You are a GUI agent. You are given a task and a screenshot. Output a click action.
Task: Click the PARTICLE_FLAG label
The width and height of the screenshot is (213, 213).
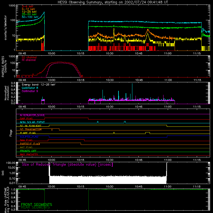(30, 144)
